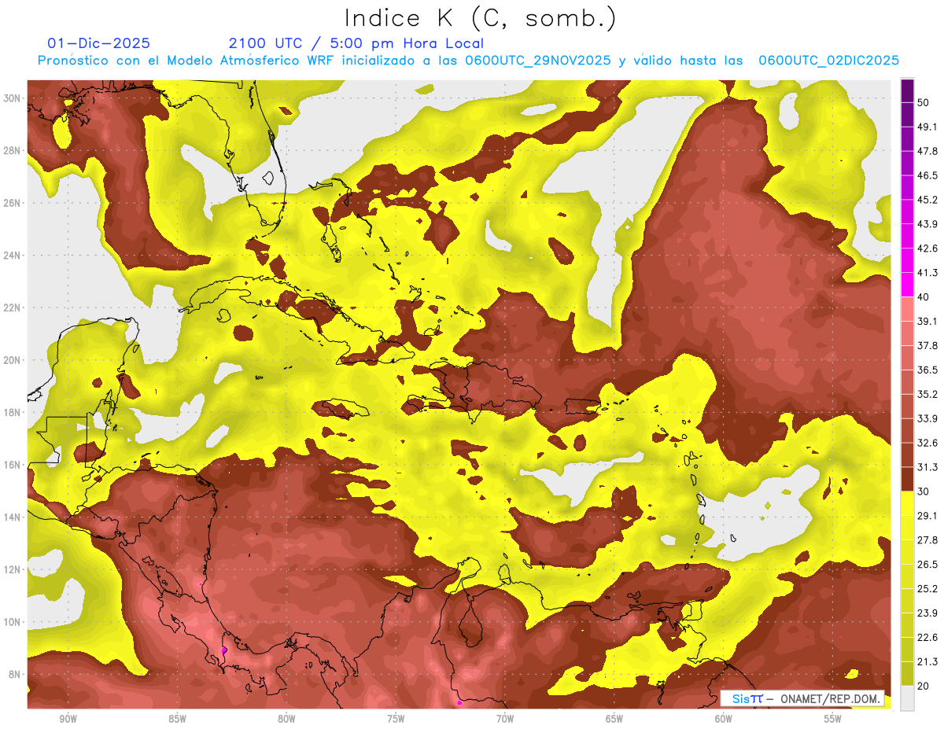The height and width of the screenshot is (729, 944).
Task: Click the chart title "Indice K (C, somb.)"
Action: pyautogui.click(x=481, y=18)
